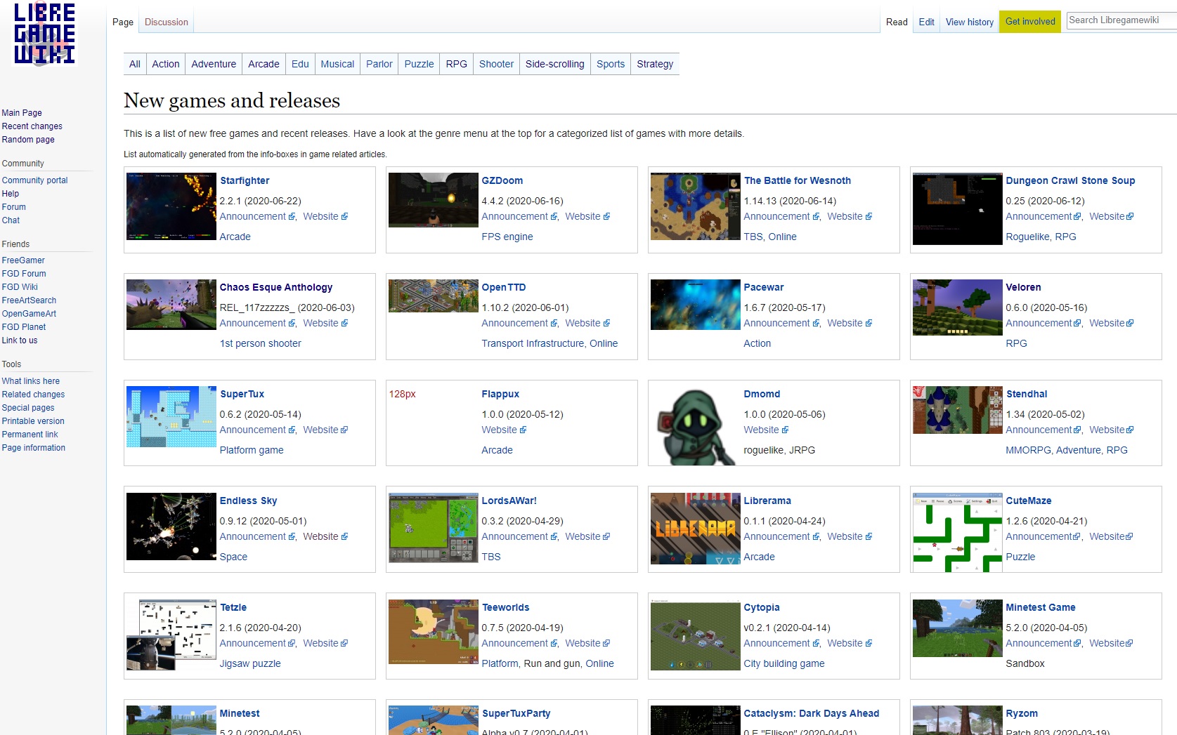Open the FreeGamer friends link
This screenshot has height=735, width=1177.
pyautogui.click(x=23, y=260)
